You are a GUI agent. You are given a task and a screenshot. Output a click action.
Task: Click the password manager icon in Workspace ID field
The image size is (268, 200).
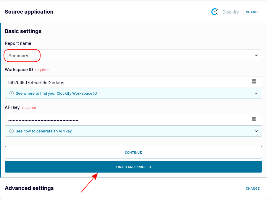click(254, 81)
